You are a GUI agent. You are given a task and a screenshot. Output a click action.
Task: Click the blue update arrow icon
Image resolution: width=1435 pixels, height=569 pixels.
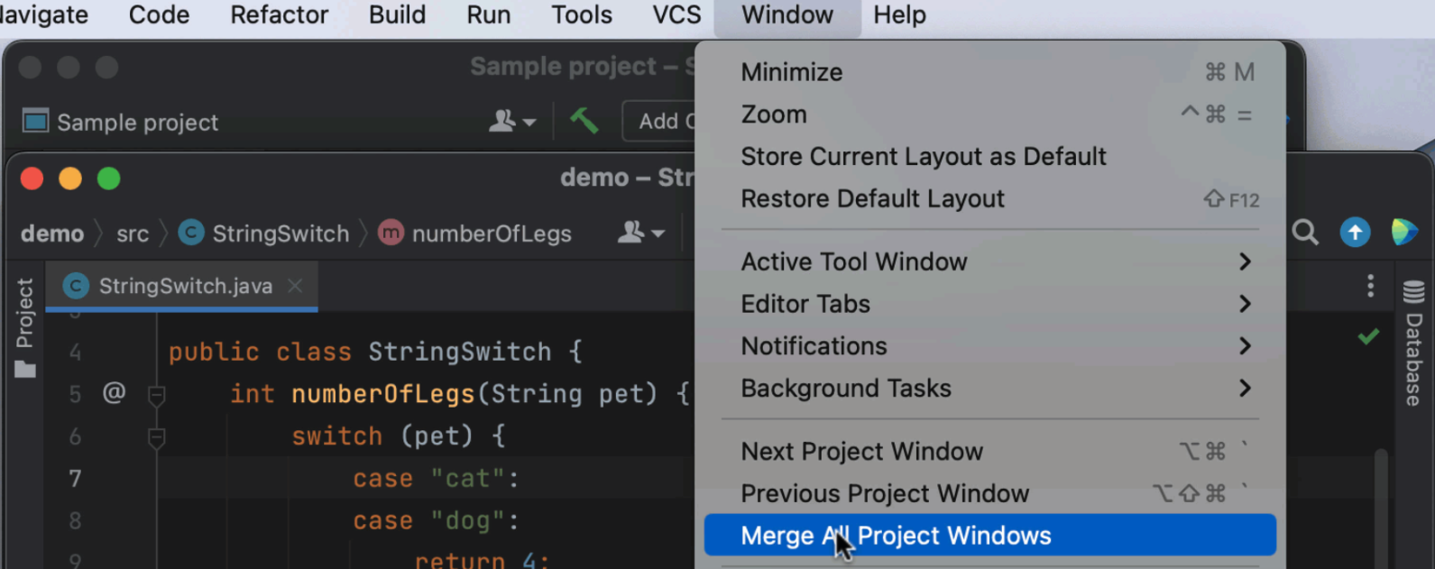(1355, 233)
